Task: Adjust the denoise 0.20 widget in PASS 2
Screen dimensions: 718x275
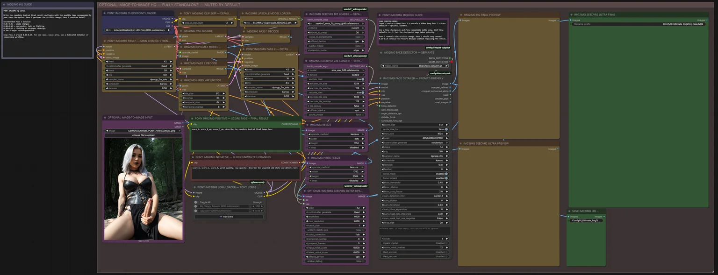Action: pyautogui.click(x=270, y=96)
